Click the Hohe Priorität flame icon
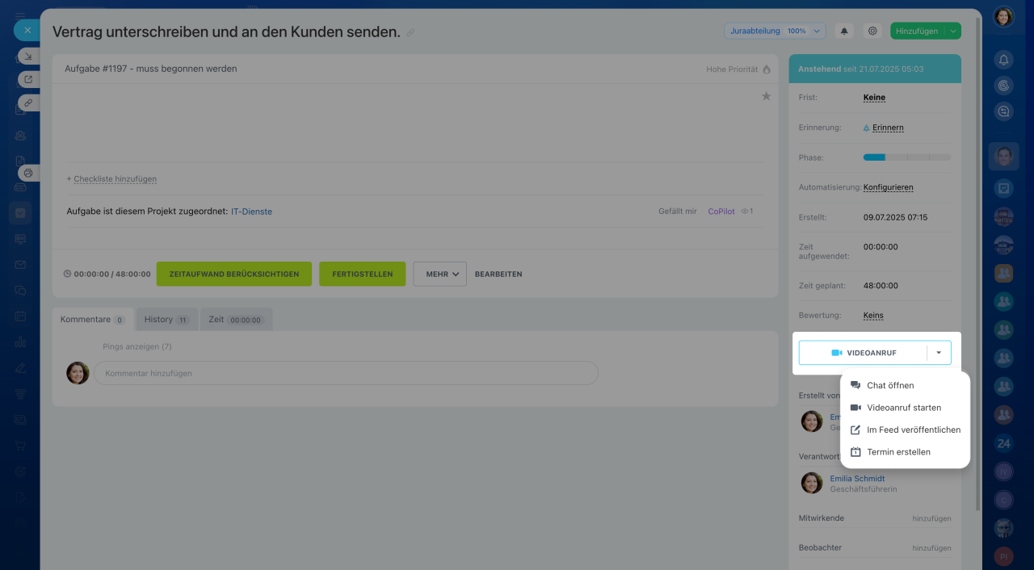 pos(767,69)
